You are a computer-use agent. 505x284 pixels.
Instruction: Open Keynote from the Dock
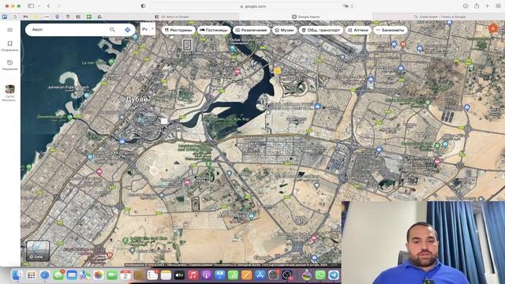tap(219, 275)
